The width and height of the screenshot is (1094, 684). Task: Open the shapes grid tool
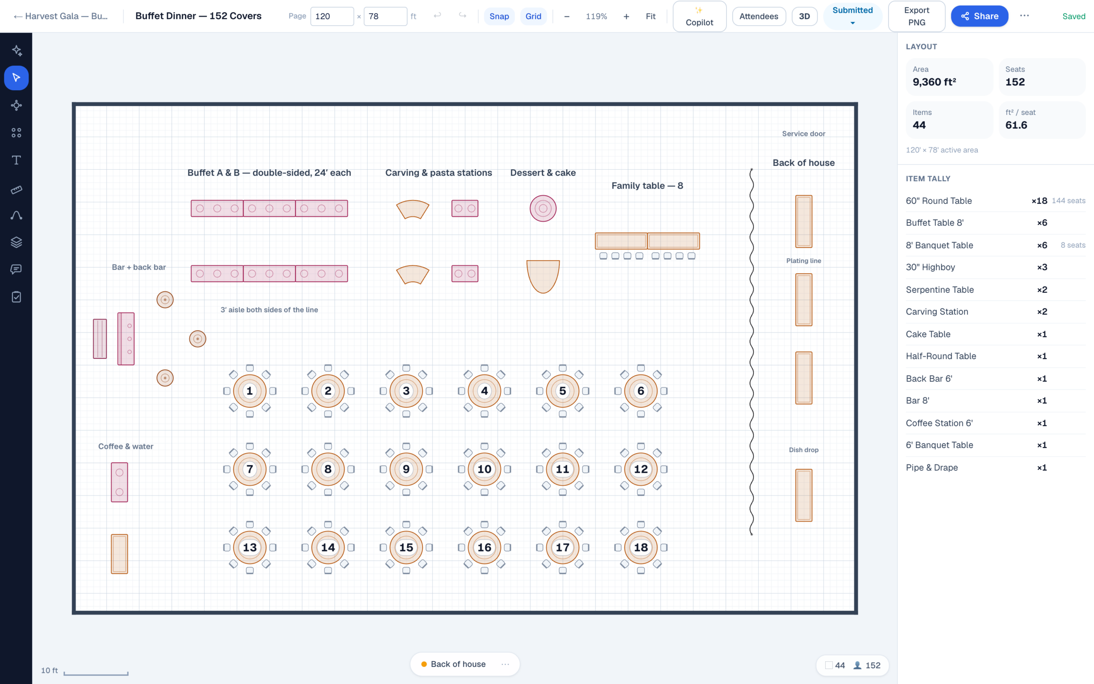(16, 133)
